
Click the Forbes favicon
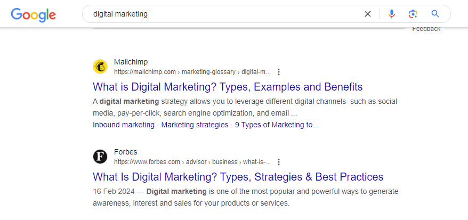[100, 157]
